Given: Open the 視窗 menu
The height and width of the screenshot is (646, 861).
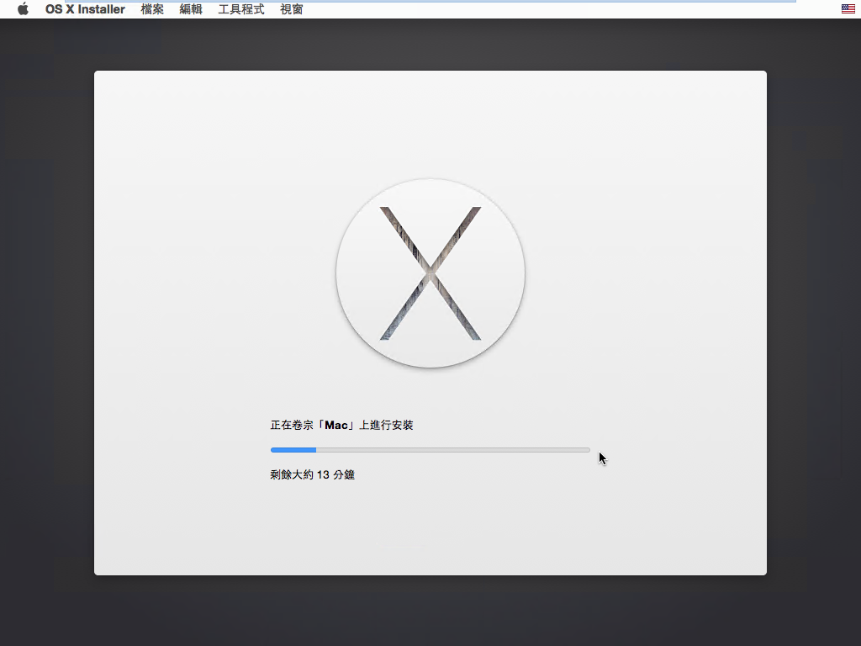Looking at the screenshot, I should point(291,9).
